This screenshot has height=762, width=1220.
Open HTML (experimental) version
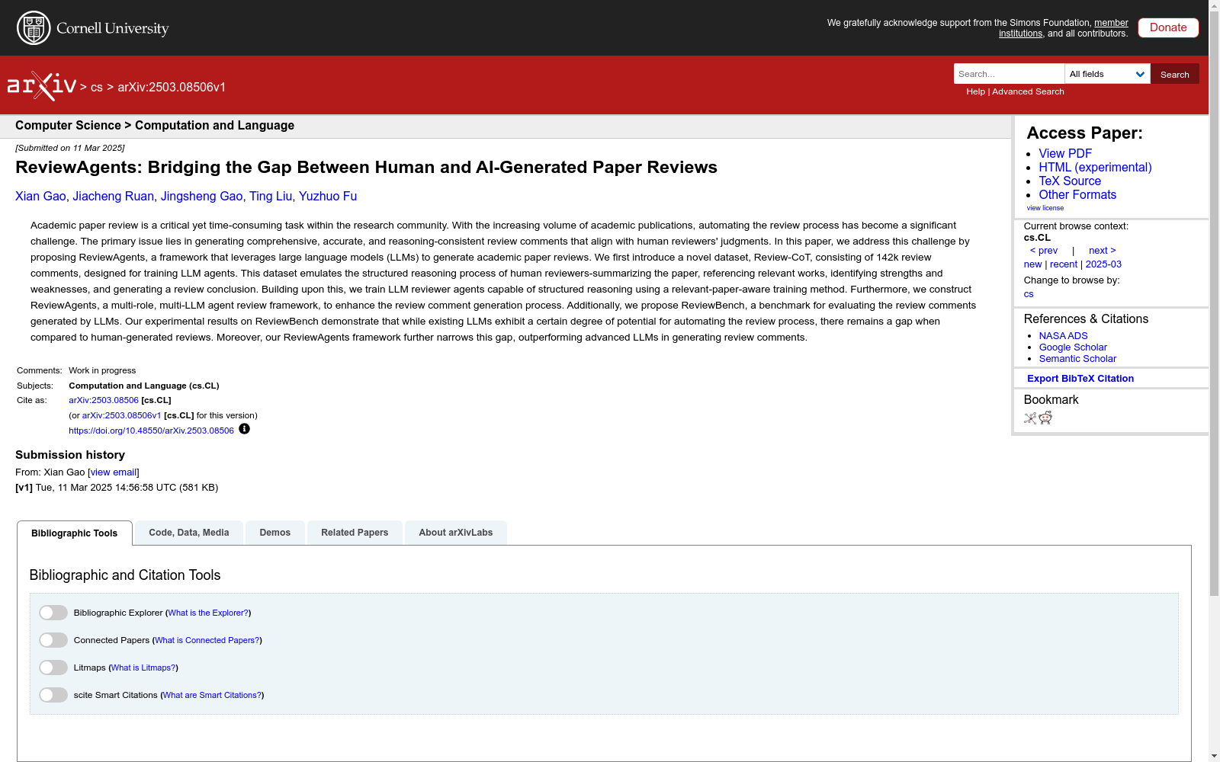[1095, 167]
